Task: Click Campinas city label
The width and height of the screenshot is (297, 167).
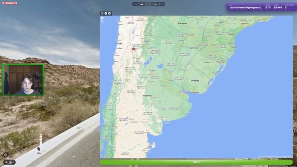Action: point(242,19)
